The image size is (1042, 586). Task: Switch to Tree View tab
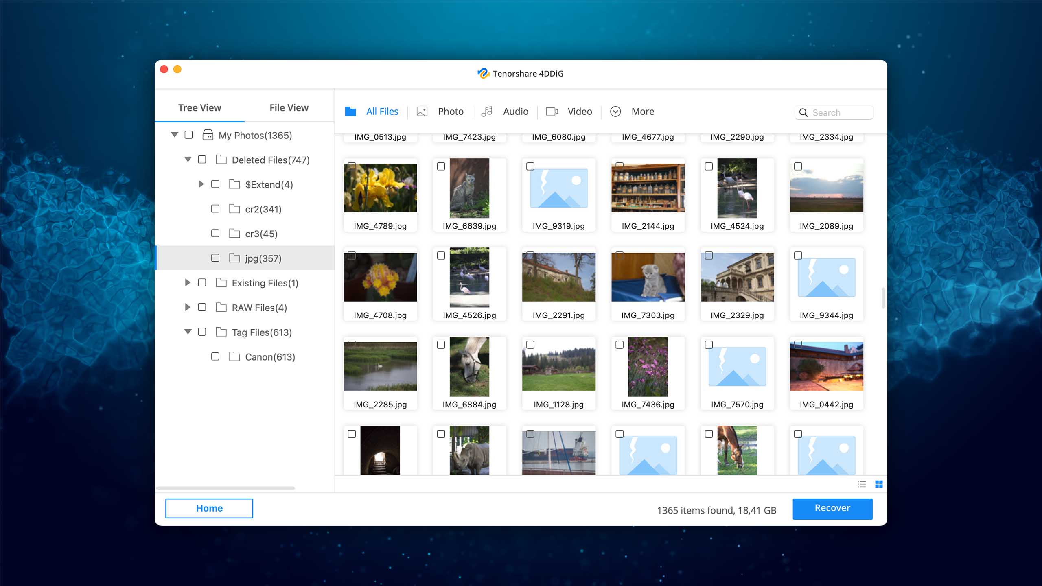(199, 108)
